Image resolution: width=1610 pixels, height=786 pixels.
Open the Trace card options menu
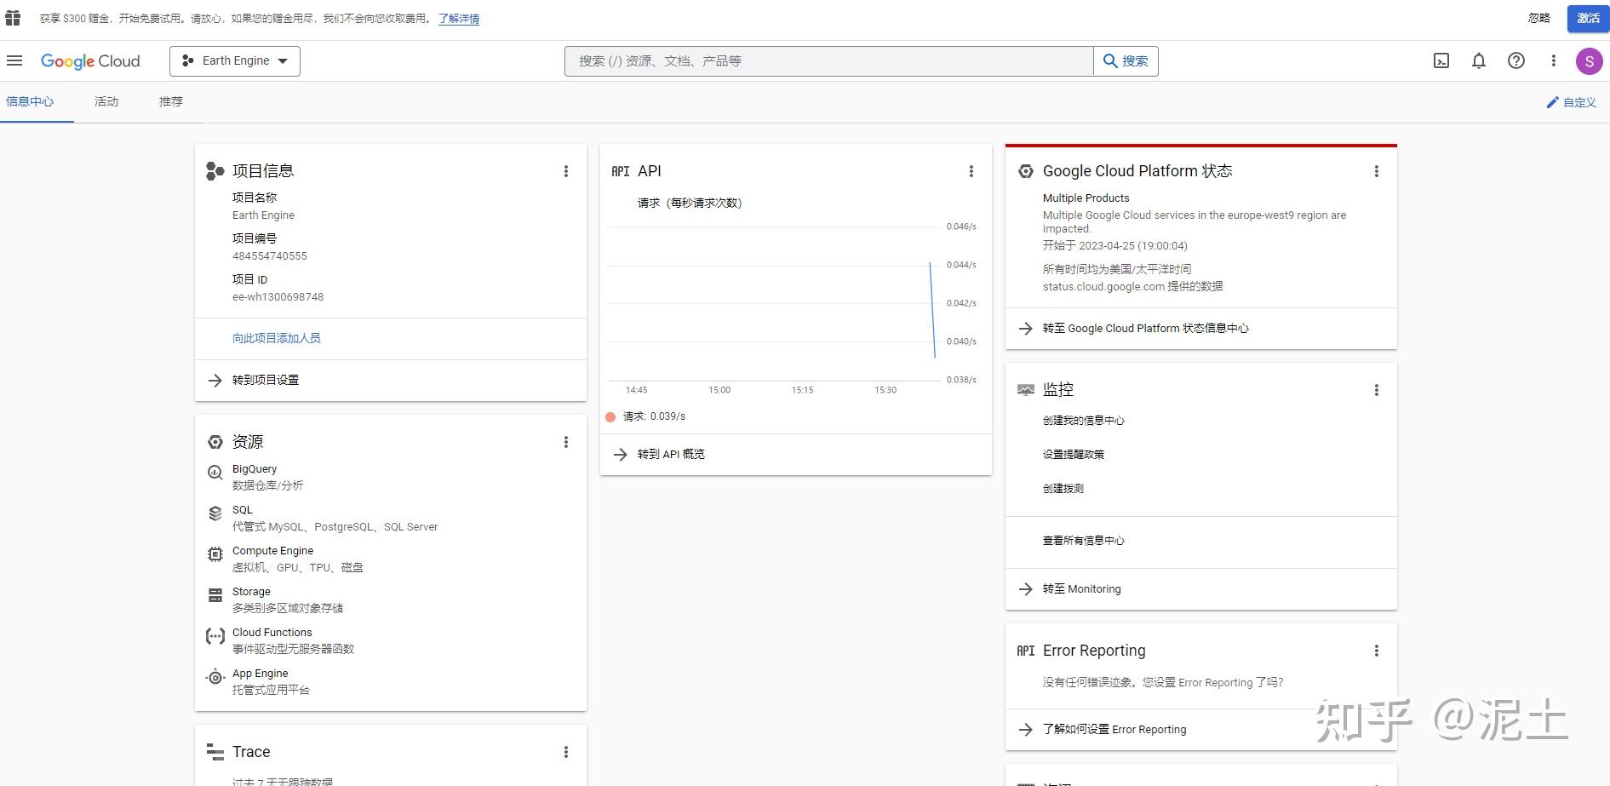tap(566, 752)
